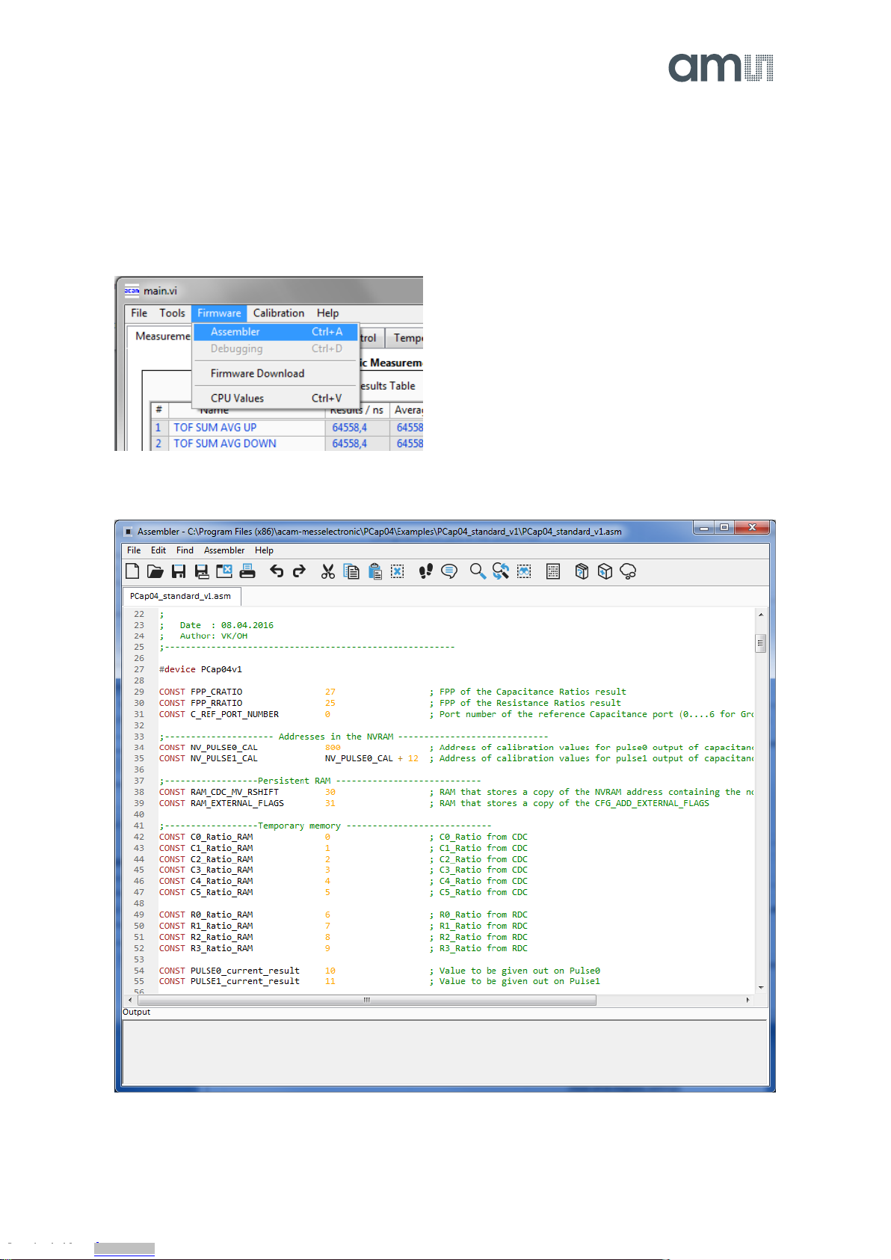Choose Assembler from the Firmware menu
Viewport: 891px width, 1260px height.
pyautogui.click(x=276, y=332)
